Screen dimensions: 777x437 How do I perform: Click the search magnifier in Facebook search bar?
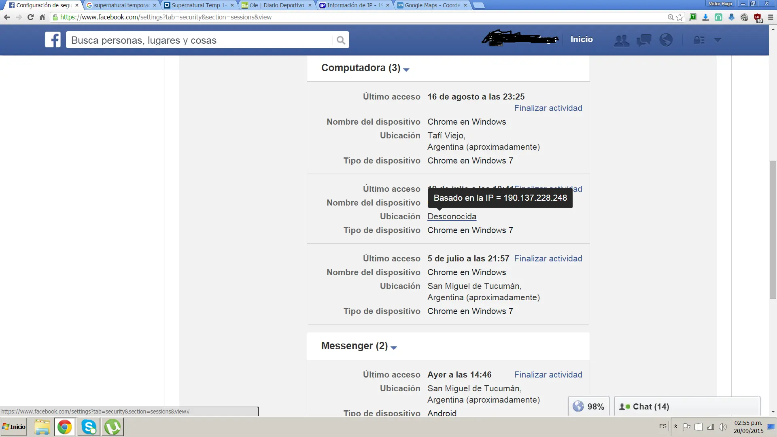tap(341, 40)
